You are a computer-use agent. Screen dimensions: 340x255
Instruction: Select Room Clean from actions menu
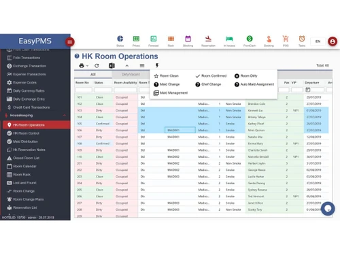click(x=167, y=76)
